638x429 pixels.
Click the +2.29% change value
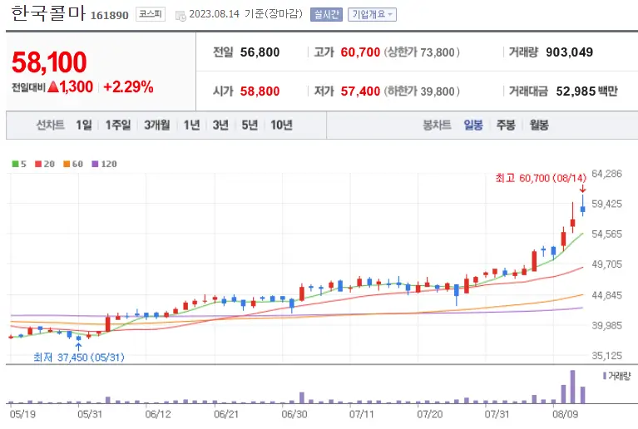(x=128, y=87)
